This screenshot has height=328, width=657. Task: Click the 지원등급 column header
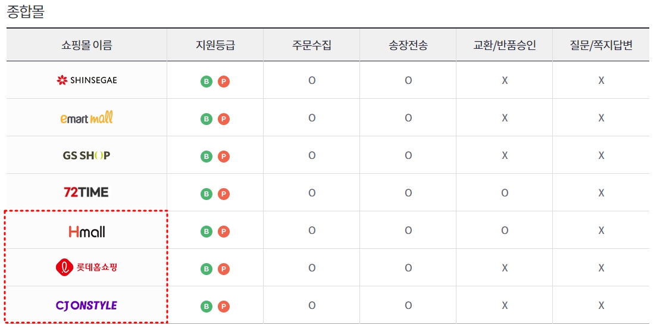215,45
